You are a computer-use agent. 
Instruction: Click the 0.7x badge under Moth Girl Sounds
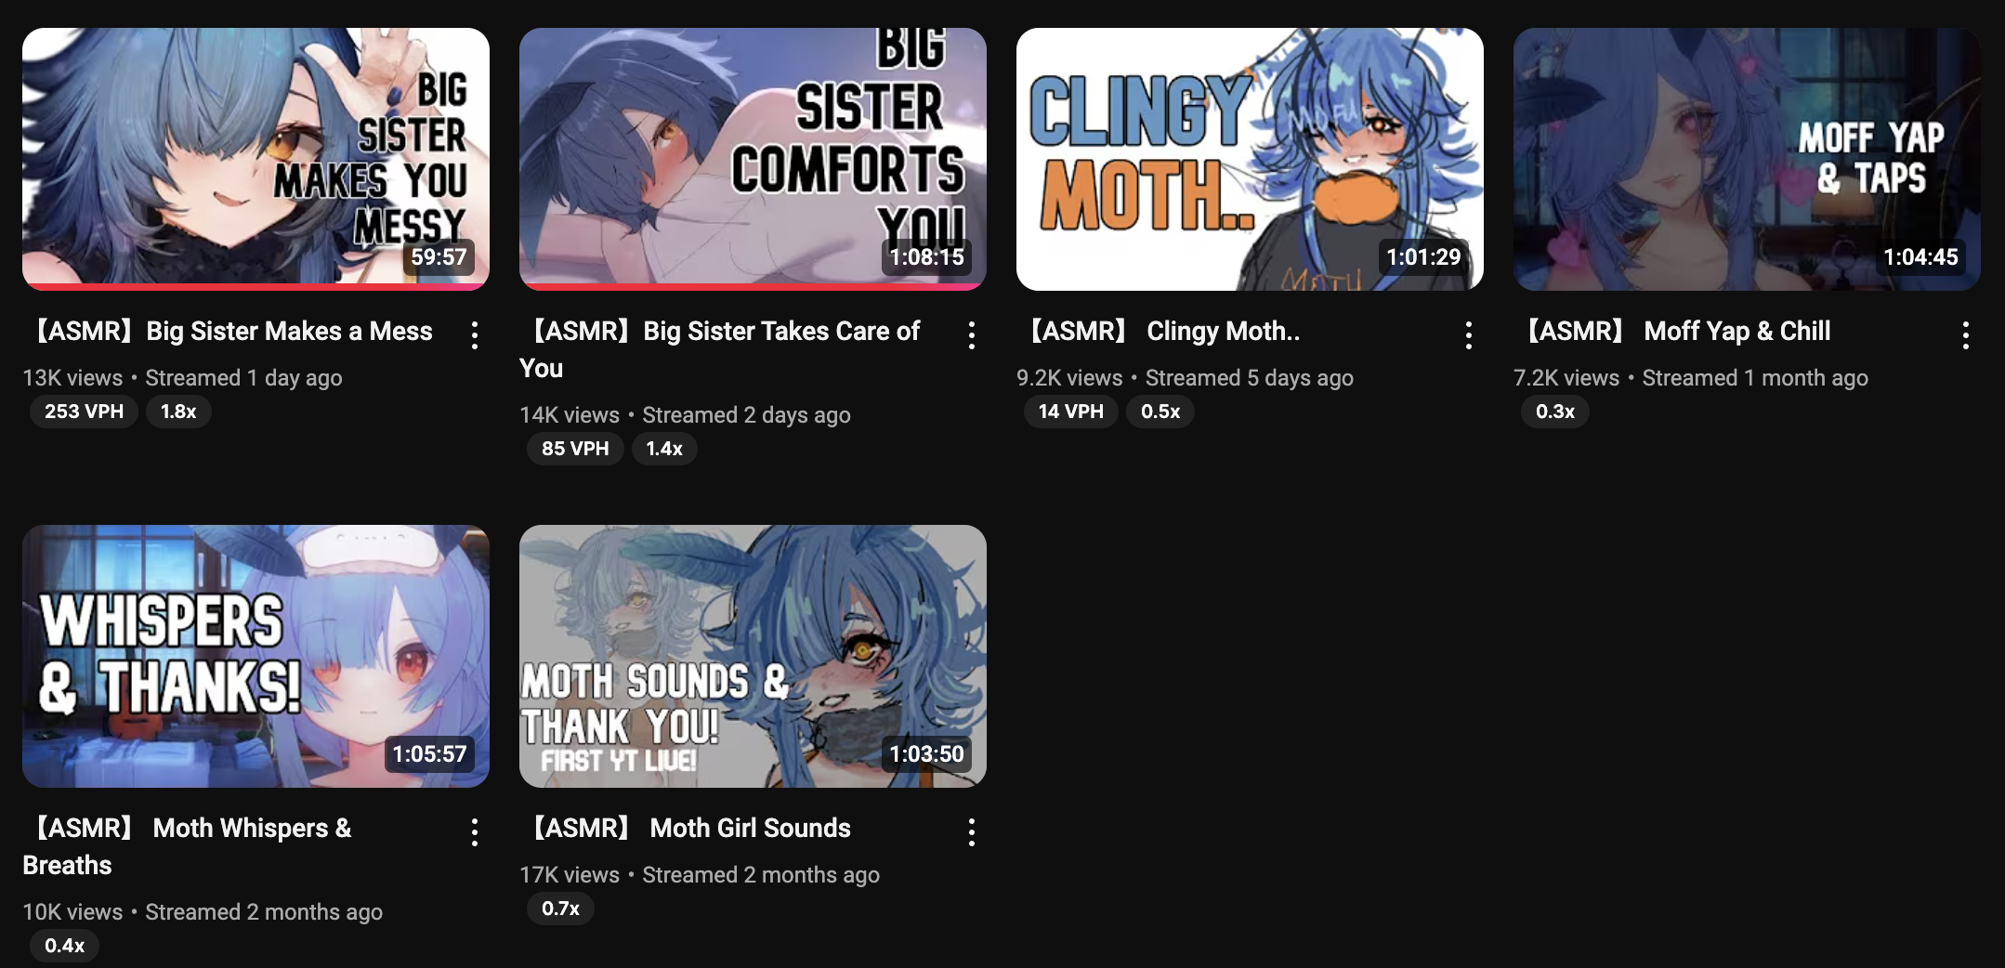(560, 909)
